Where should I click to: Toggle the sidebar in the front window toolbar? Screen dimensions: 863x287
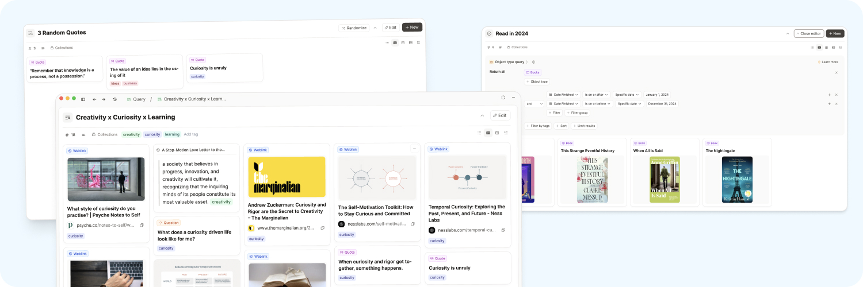click(x=83, y=99)
